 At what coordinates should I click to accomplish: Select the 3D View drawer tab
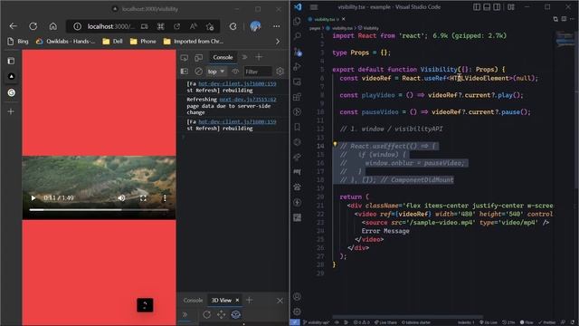(222, 300)
